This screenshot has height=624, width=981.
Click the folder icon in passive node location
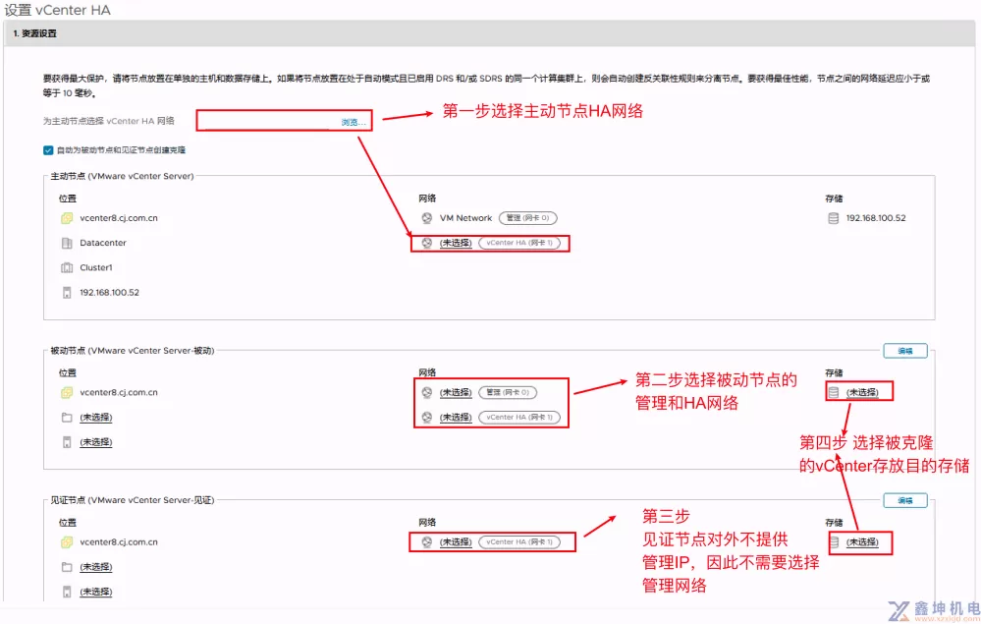(67, 418)
